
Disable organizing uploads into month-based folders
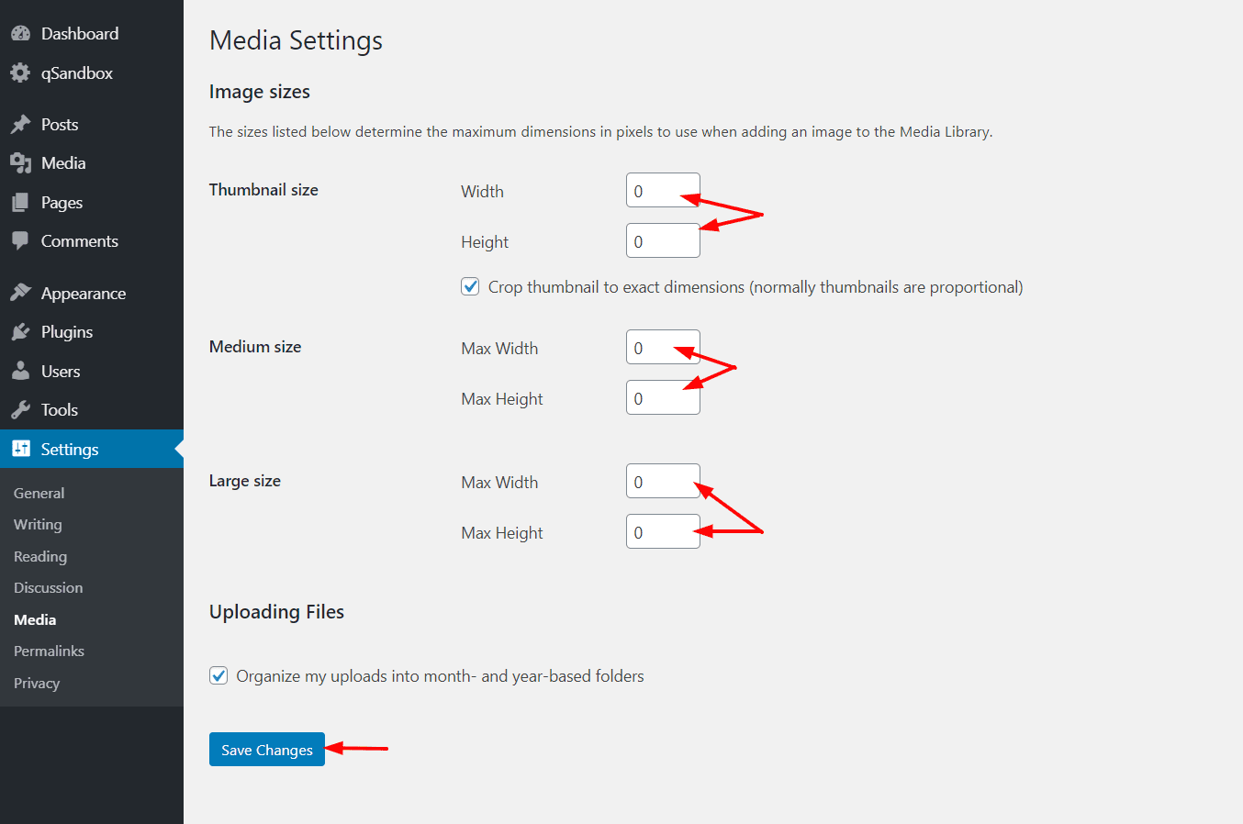click(218, 675)
